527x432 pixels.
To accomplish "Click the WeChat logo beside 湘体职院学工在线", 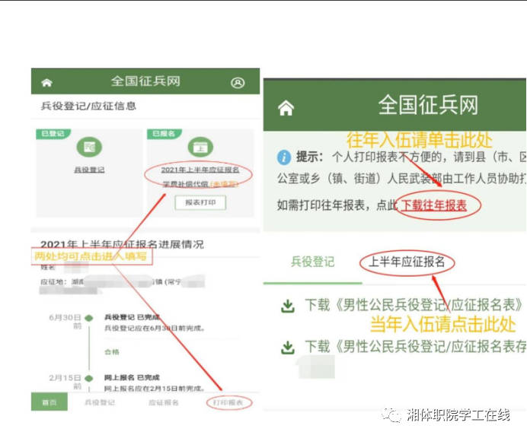I will (393, 415).
